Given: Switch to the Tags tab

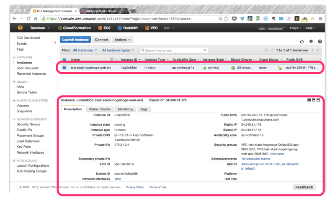Looking at the screenshot, I should point(144,109).
